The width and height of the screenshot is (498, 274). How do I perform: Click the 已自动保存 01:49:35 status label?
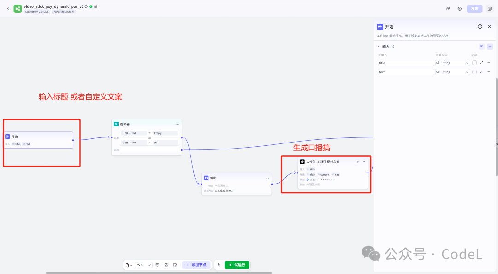37,12
